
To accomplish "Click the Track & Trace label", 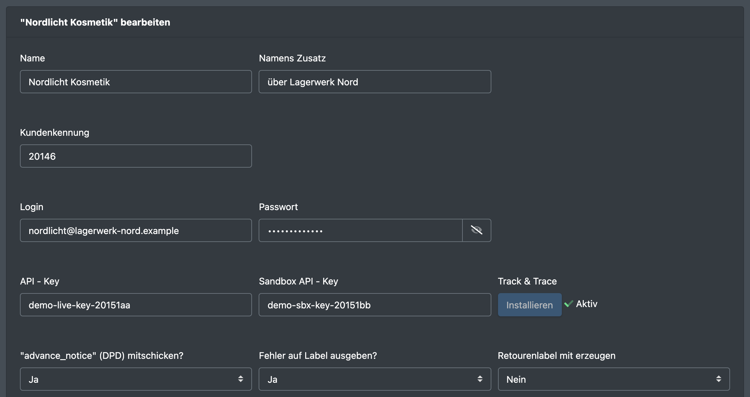I will tap(527, 281).
